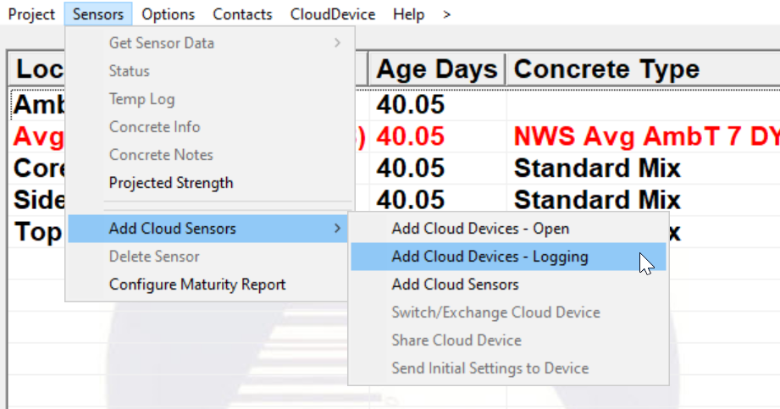The height and width of the screenshot is (409, 780).
Task: Click the first Standard Mix cell
Action: coord(597,168)
